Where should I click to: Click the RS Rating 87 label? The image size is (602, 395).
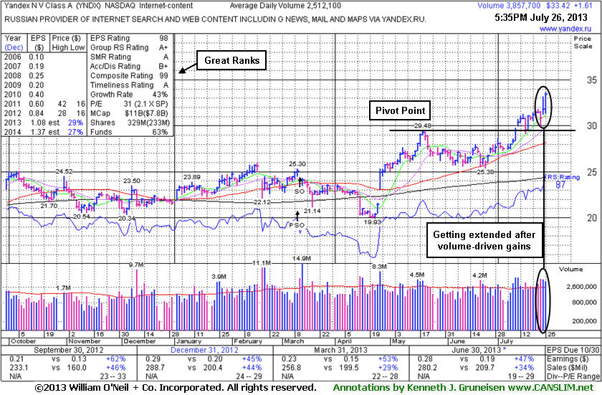pyautogui.click(x=563, y=181)
